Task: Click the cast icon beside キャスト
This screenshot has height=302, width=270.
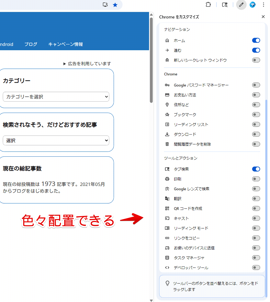Action: point(167,218)
